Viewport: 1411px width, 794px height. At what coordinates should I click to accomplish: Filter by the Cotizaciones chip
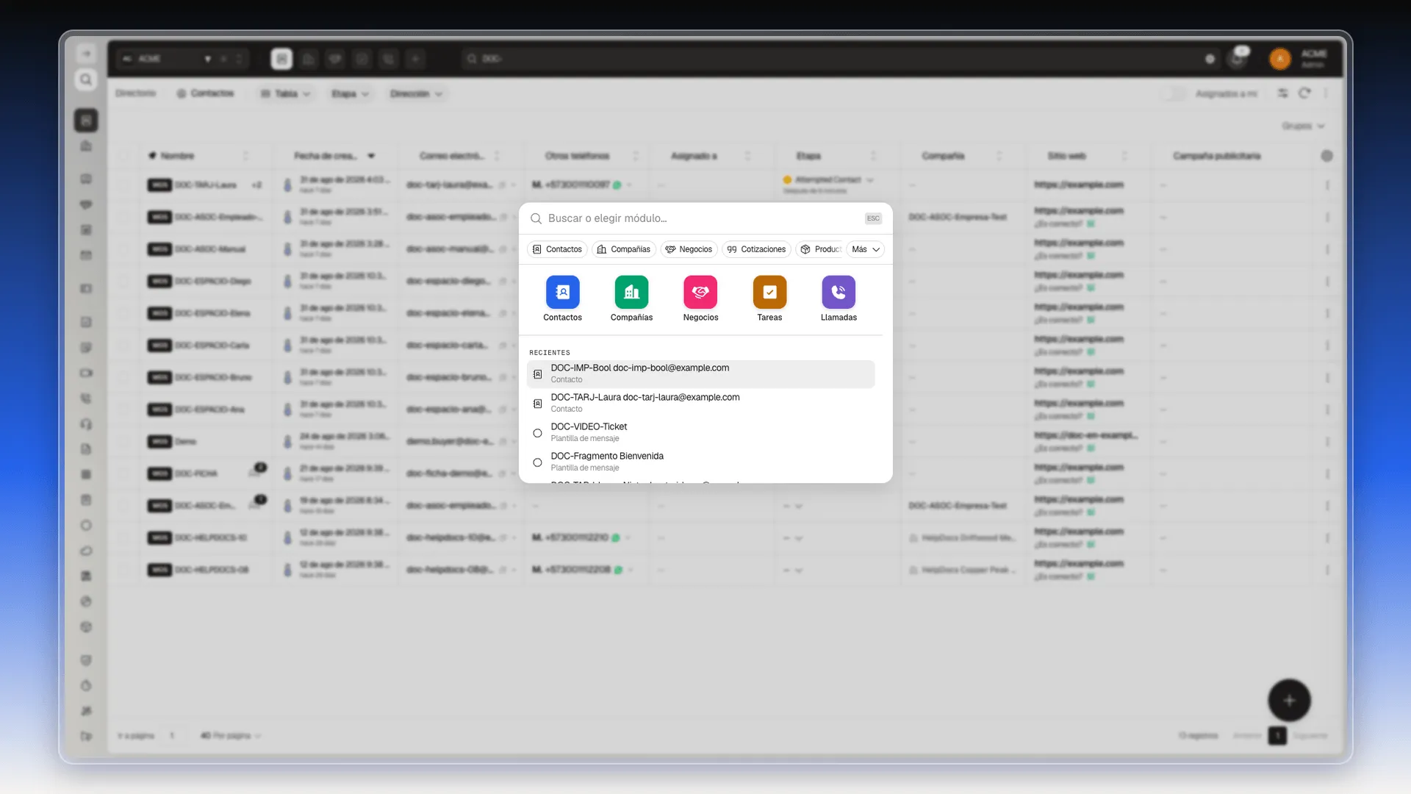pyautogui.click(x=756, y=249)
